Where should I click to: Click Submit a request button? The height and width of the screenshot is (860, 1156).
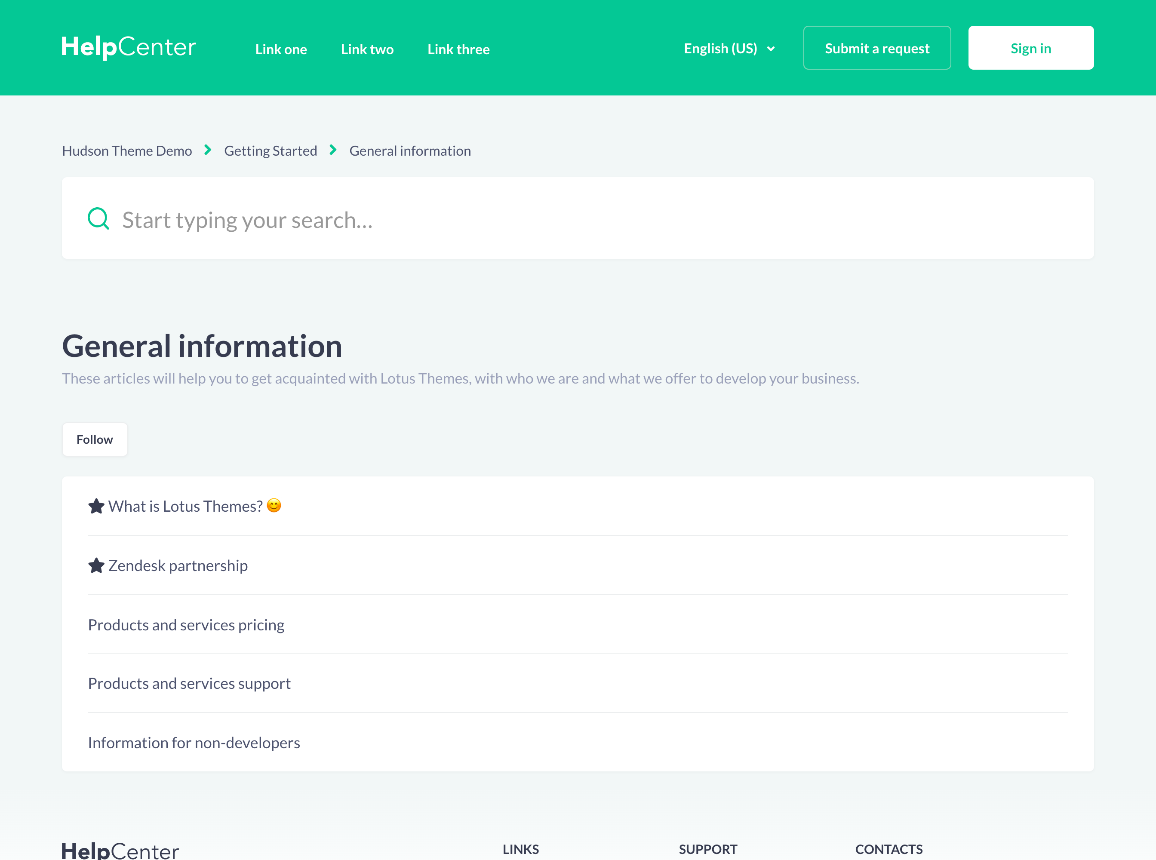(877, 48)
